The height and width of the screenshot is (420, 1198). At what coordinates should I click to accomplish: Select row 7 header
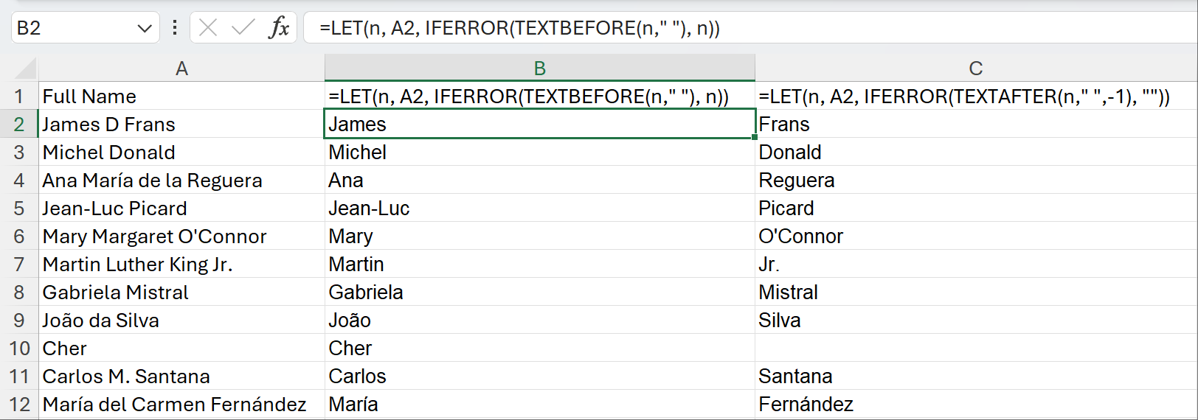[x=19, y=264]
